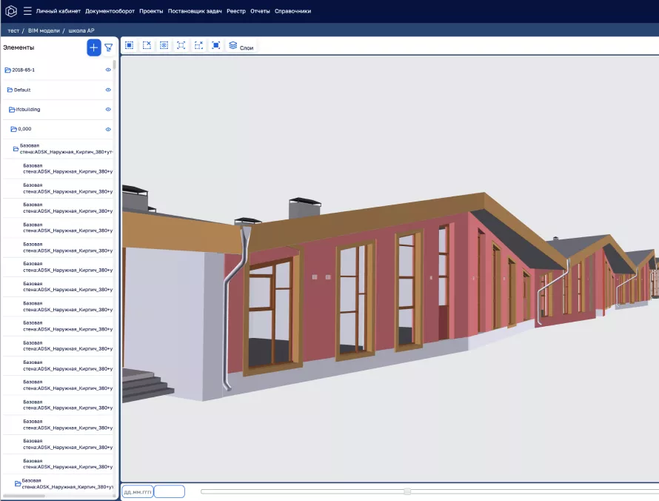Screen dimensions: 659x501
Task: Toggle visibility of the 2018-65-1 node
Action: 108,70
